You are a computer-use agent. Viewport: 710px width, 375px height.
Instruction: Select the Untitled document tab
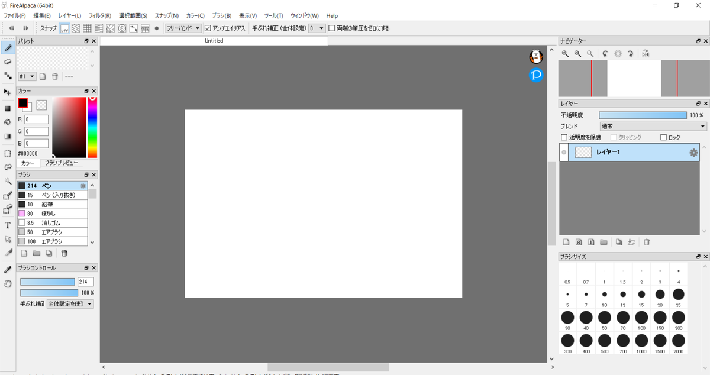pos(214,41)
